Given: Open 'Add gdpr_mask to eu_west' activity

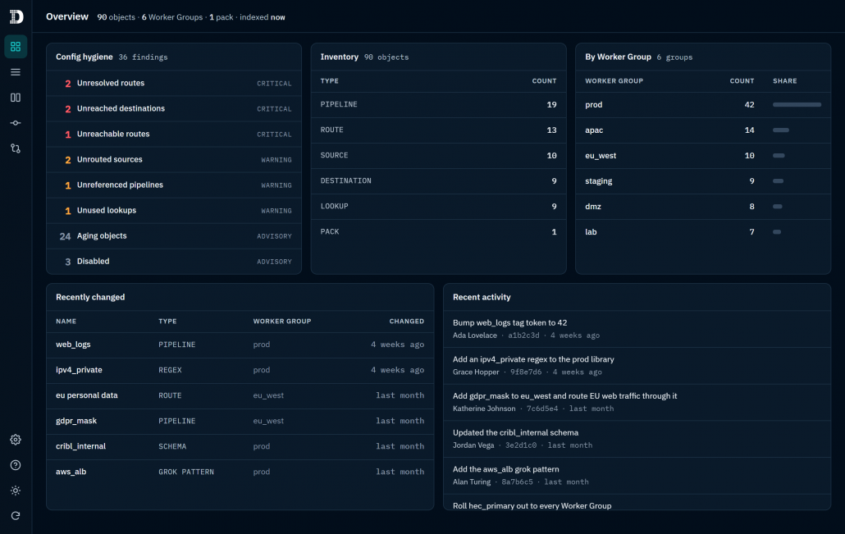Looking at the screenshot, I should 637,402.
